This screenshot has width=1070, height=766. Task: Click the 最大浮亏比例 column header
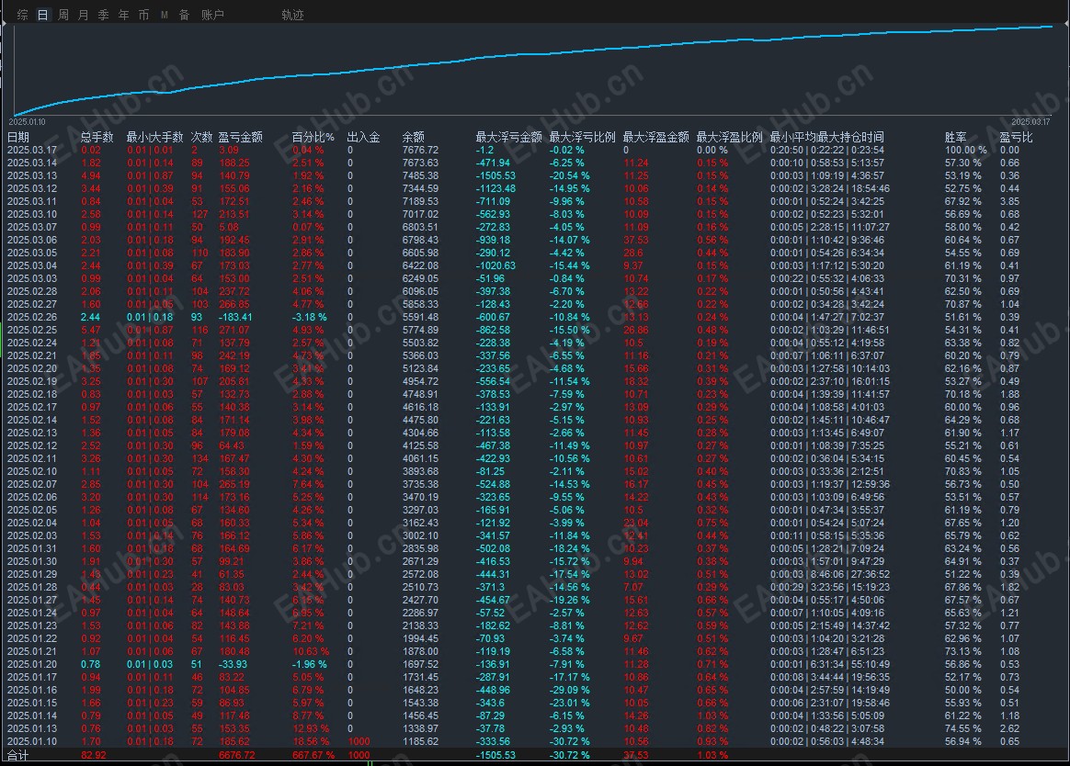pyautogui.click(x=582, y=137)
